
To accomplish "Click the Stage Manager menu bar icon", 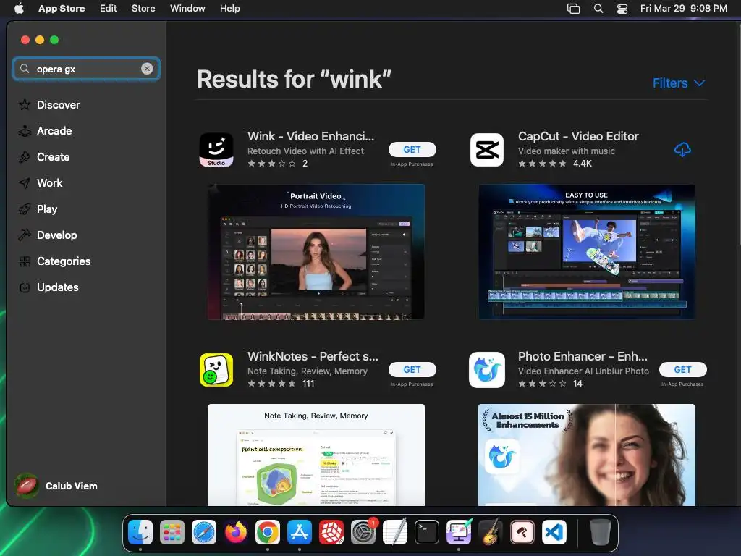I will click(x=573, y=9).
